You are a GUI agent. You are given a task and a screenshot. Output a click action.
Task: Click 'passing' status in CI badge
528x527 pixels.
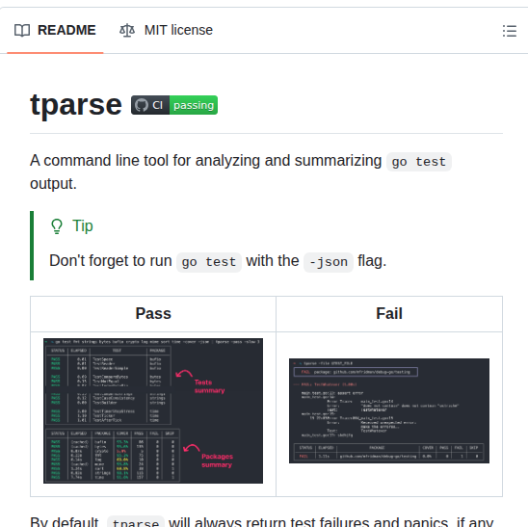[194, 105]
